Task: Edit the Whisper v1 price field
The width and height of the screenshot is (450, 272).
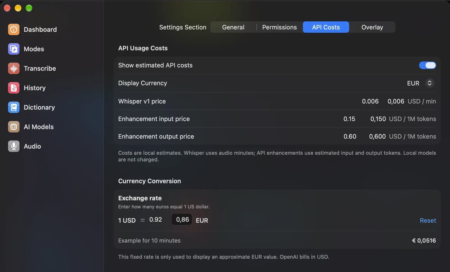Action: (396, 101)
